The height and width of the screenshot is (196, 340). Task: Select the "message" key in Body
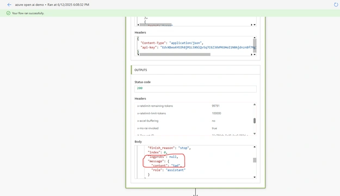156,161
